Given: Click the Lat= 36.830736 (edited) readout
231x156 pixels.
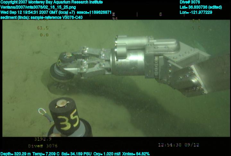Looking at the screenshot, I should [x=201, y=7].
